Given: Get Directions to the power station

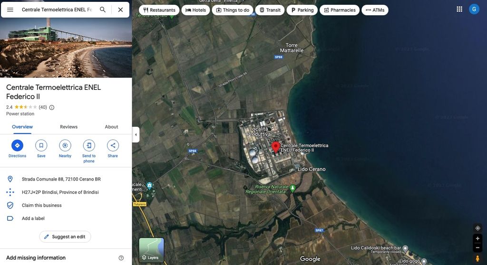Looking at the screenshot, I should [17, 146].
